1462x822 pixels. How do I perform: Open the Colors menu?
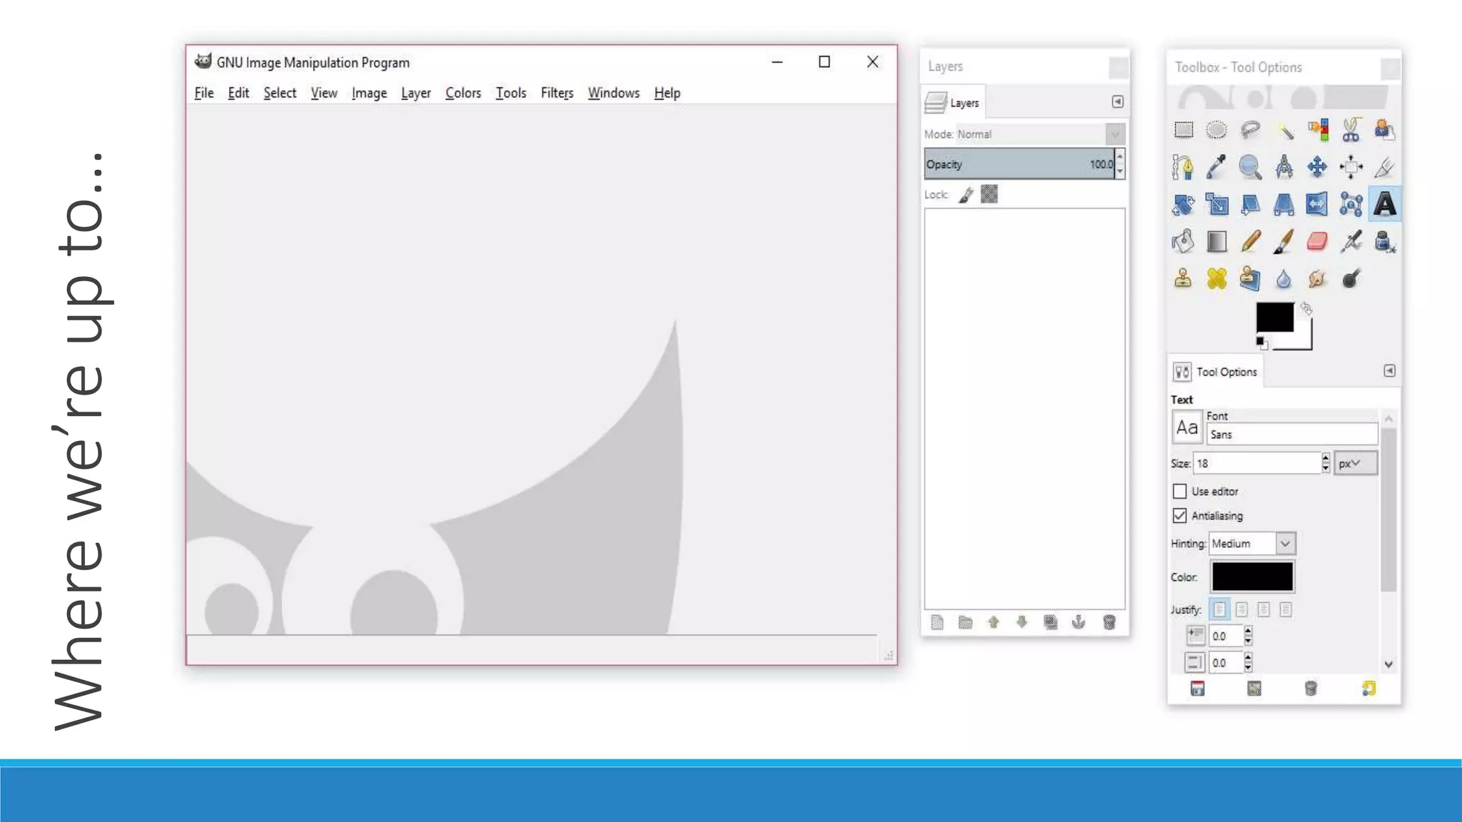click(x=463, y=93)
